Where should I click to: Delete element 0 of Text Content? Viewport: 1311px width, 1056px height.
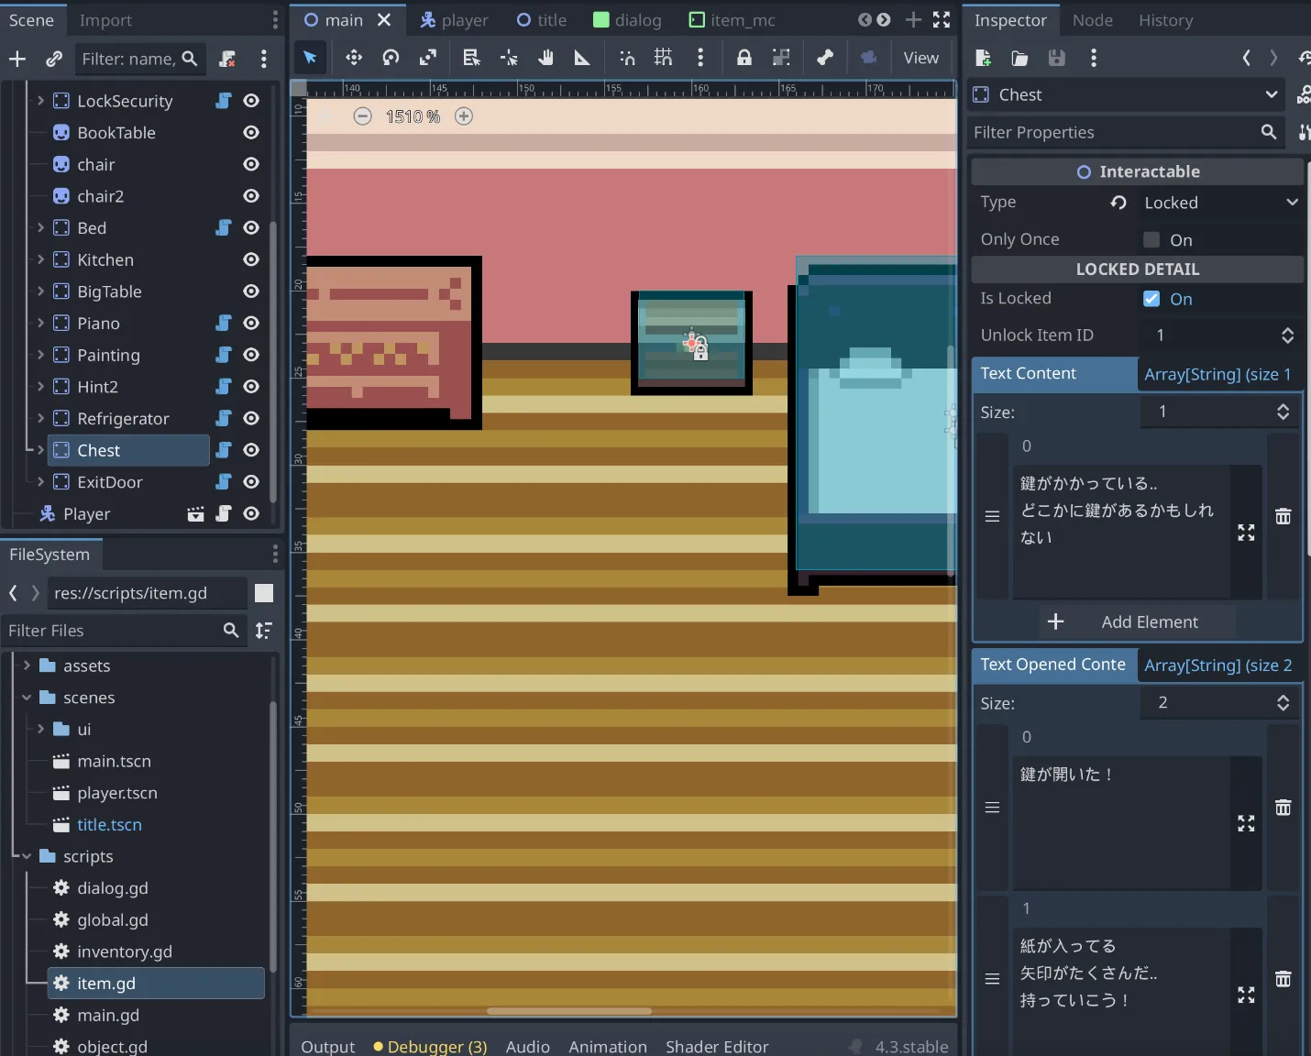(1283, 517)
